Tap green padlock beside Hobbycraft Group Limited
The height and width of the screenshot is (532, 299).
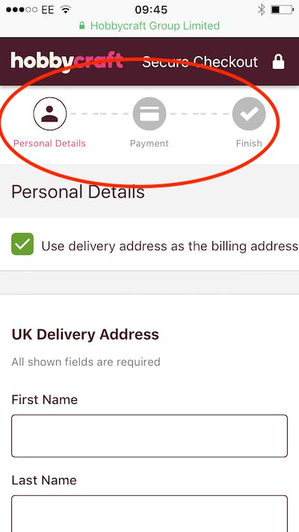82,25
